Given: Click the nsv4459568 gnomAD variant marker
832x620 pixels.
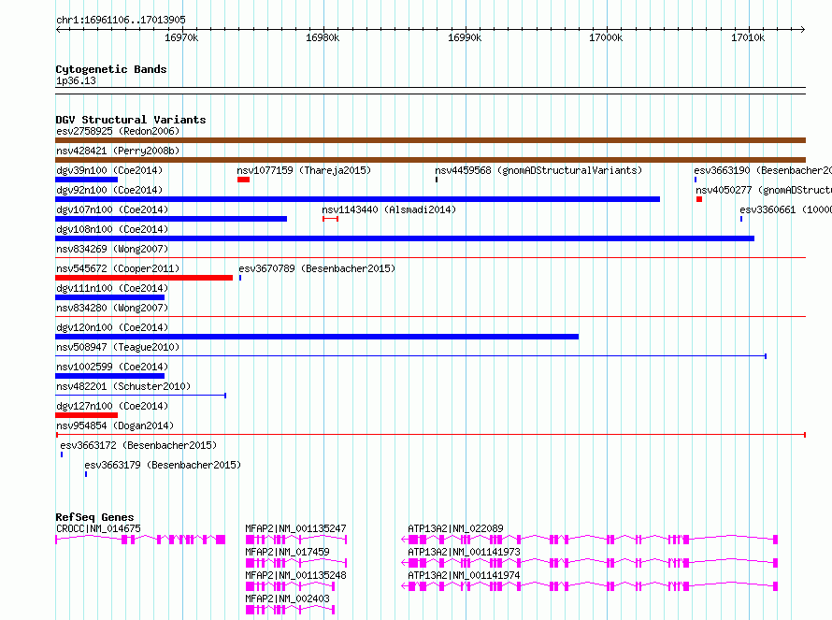Looking at the screenshot, I should (437, 180).
